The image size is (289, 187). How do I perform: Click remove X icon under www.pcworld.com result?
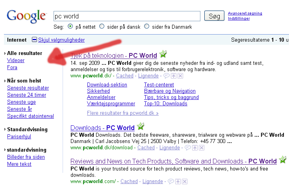(184, 181)
